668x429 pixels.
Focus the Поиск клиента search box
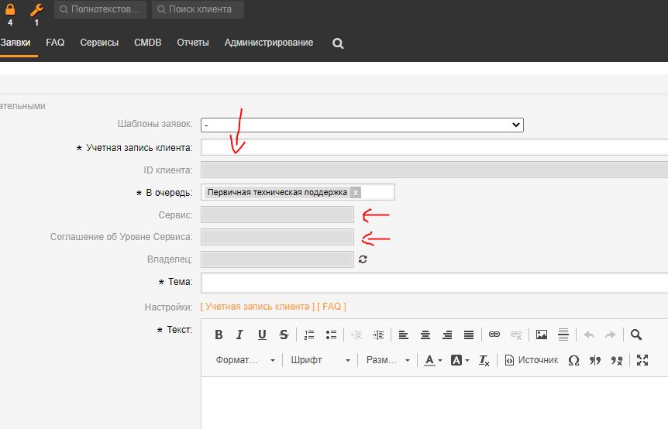coord(198,9)
